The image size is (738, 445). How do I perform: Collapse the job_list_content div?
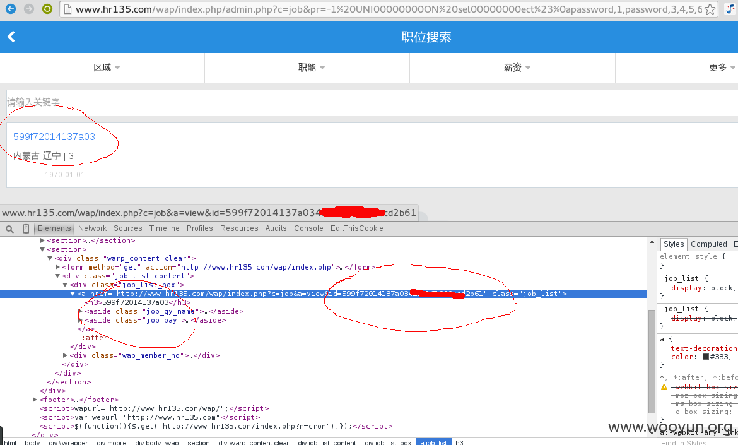pyautogui.click(x=57, y=276)
